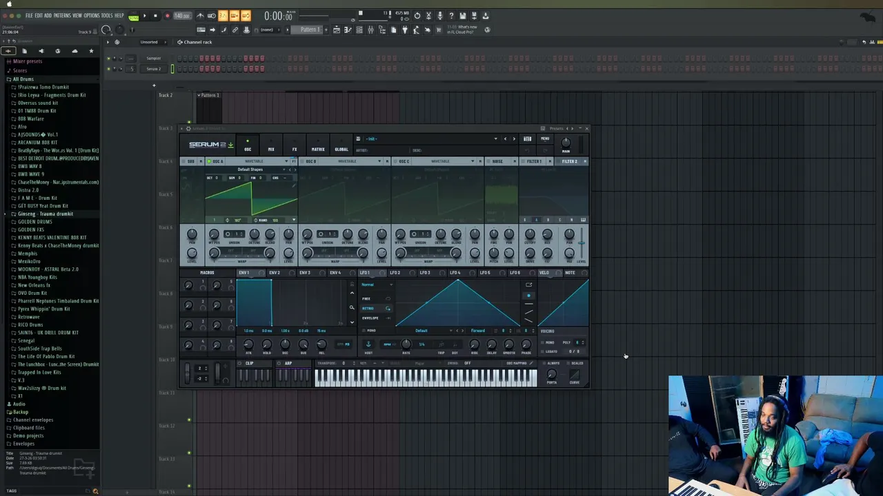Viewport: 883px width, 496px height.
Task: Enable OSC C power toggle
Action: (395, 161)
